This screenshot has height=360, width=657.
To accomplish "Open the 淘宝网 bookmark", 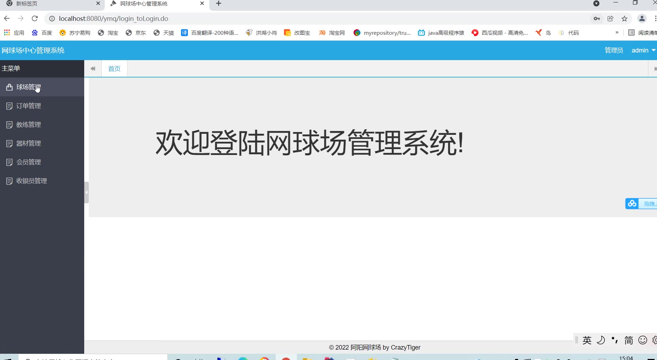I will coord(332,33).
